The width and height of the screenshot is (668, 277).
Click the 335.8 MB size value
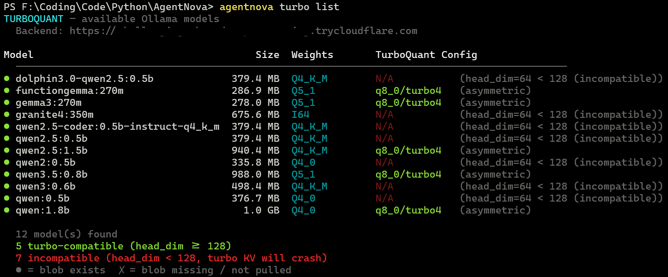pyautogui.click(x=256, y=162)
